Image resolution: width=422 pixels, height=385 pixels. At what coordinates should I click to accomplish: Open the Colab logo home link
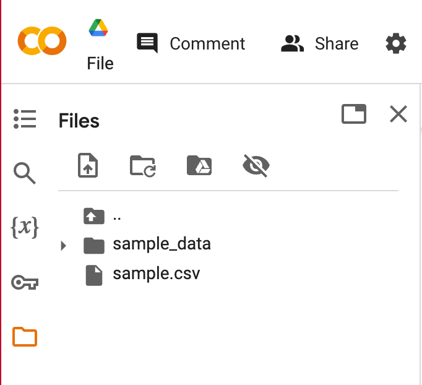point(42,41)
